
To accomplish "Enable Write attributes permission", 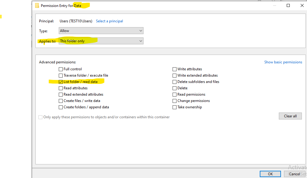I will 174,69.
